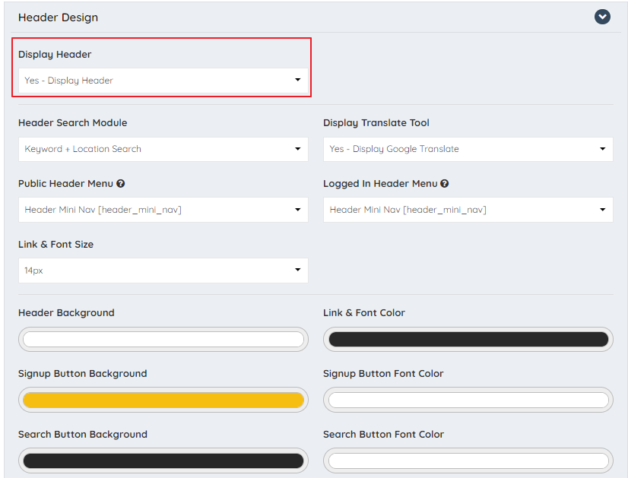Image resolution: width=628 pixels, height=478 pixels.
Task: Open the Header Search Module dropdown
Action: click(163, 149)
